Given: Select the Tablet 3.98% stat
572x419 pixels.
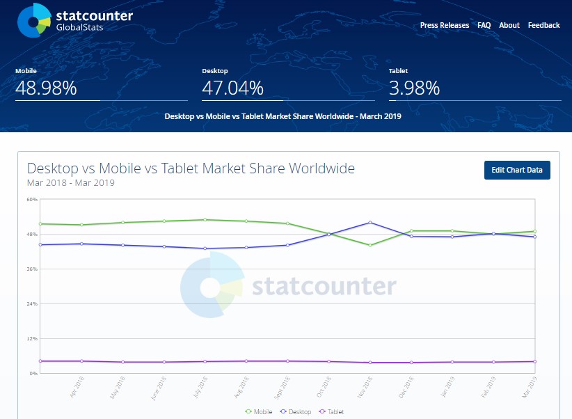Looking at the screenshot, I should (415, 84).
